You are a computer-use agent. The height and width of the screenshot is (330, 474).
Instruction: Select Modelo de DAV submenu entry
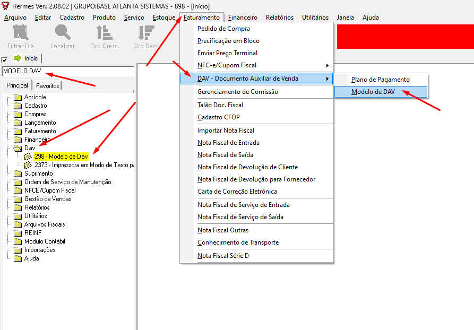381,92
